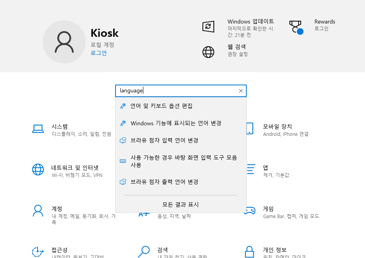
Task: Click 모든 결과 표시 to show all results
Action: pos(181,204)
